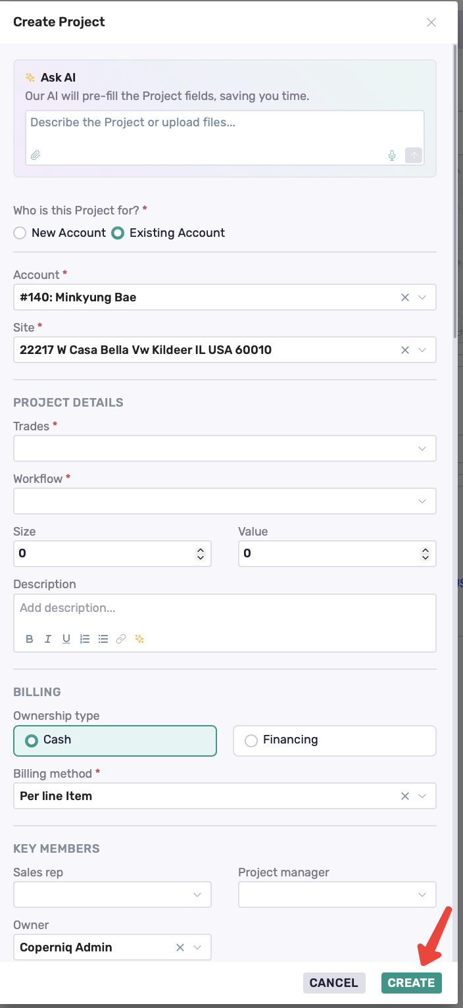Viewport: 463px width, 1008px height.
Task: Open the Workflow dropdown
Action: pyautogui.click(x=225, y=501)
